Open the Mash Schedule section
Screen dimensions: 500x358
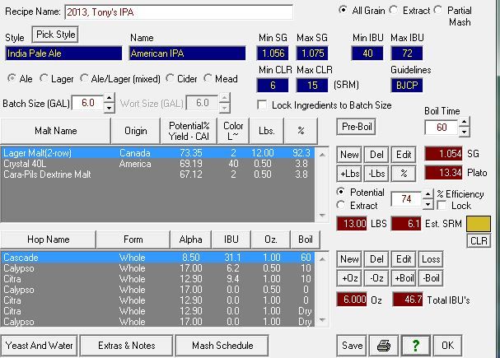222,345
